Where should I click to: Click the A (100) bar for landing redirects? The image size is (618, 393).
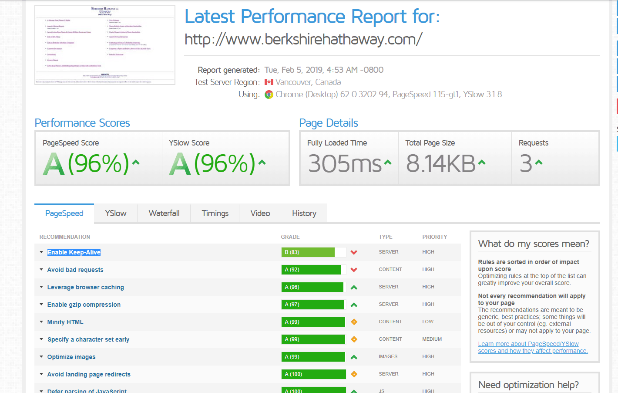313,374
